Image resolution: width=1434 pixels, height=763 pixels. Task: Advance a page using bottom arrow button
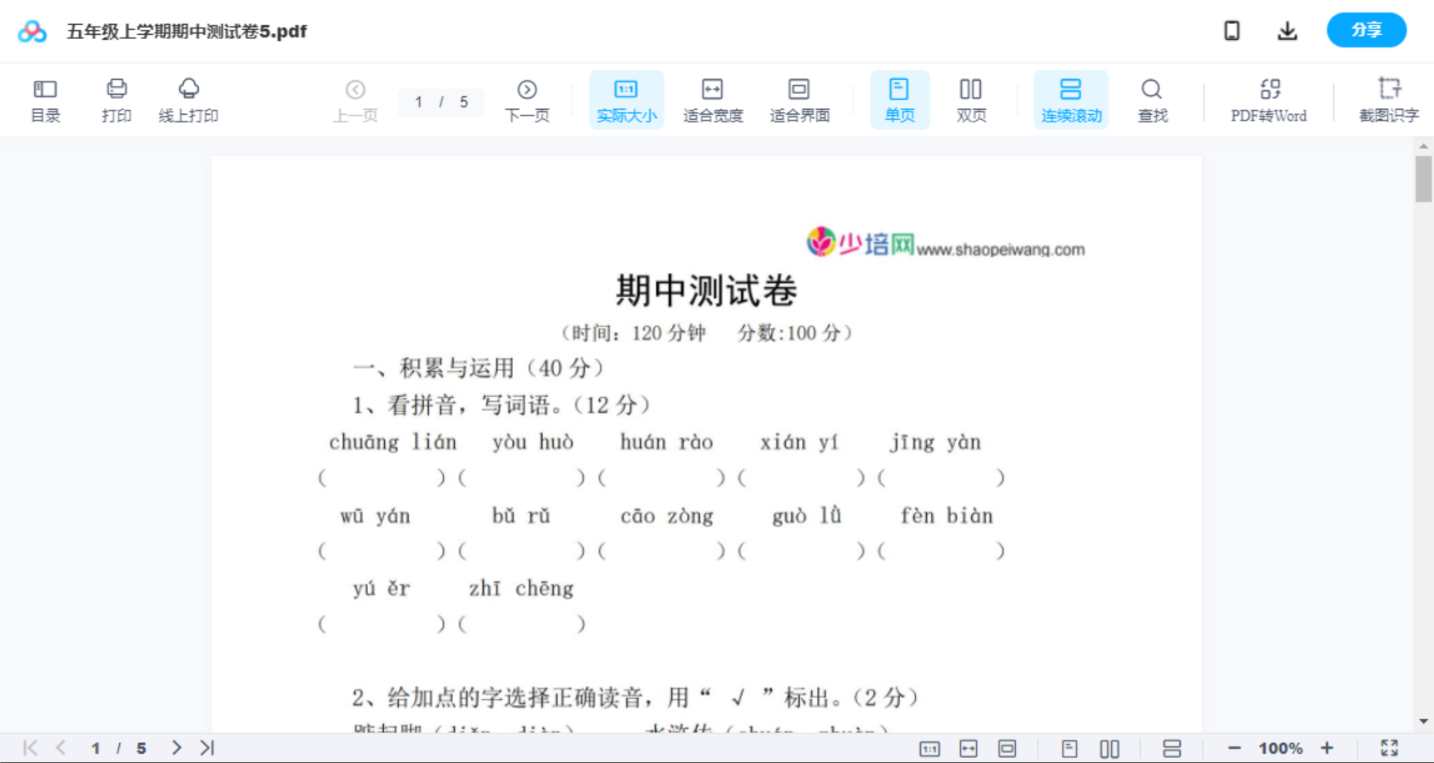pos(176,747)
